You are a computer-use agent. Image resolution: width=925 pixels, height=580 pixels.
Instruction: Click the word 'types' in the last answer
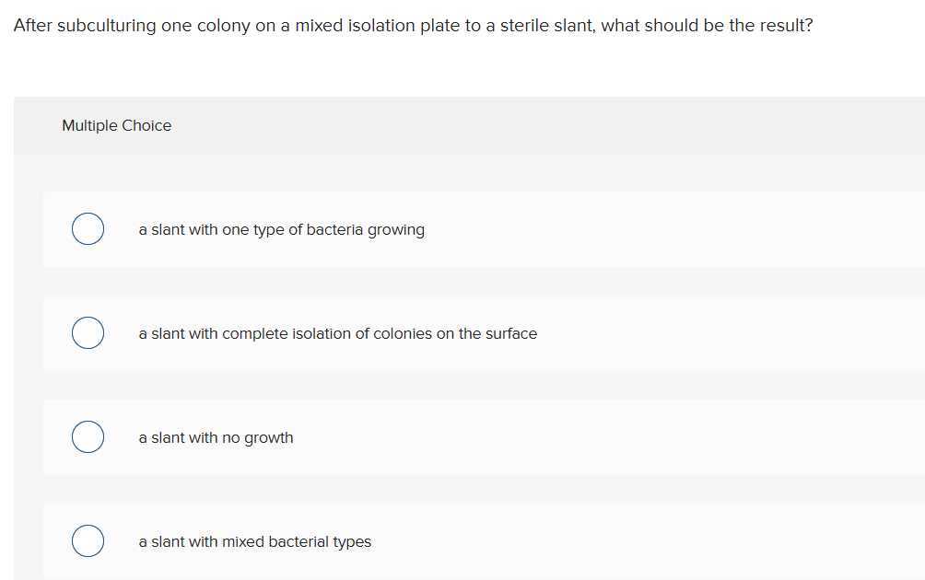coord(352,541)
